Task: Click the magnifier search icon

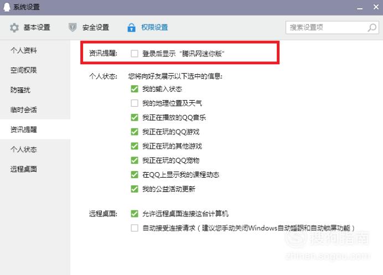Action: [372, 28]
